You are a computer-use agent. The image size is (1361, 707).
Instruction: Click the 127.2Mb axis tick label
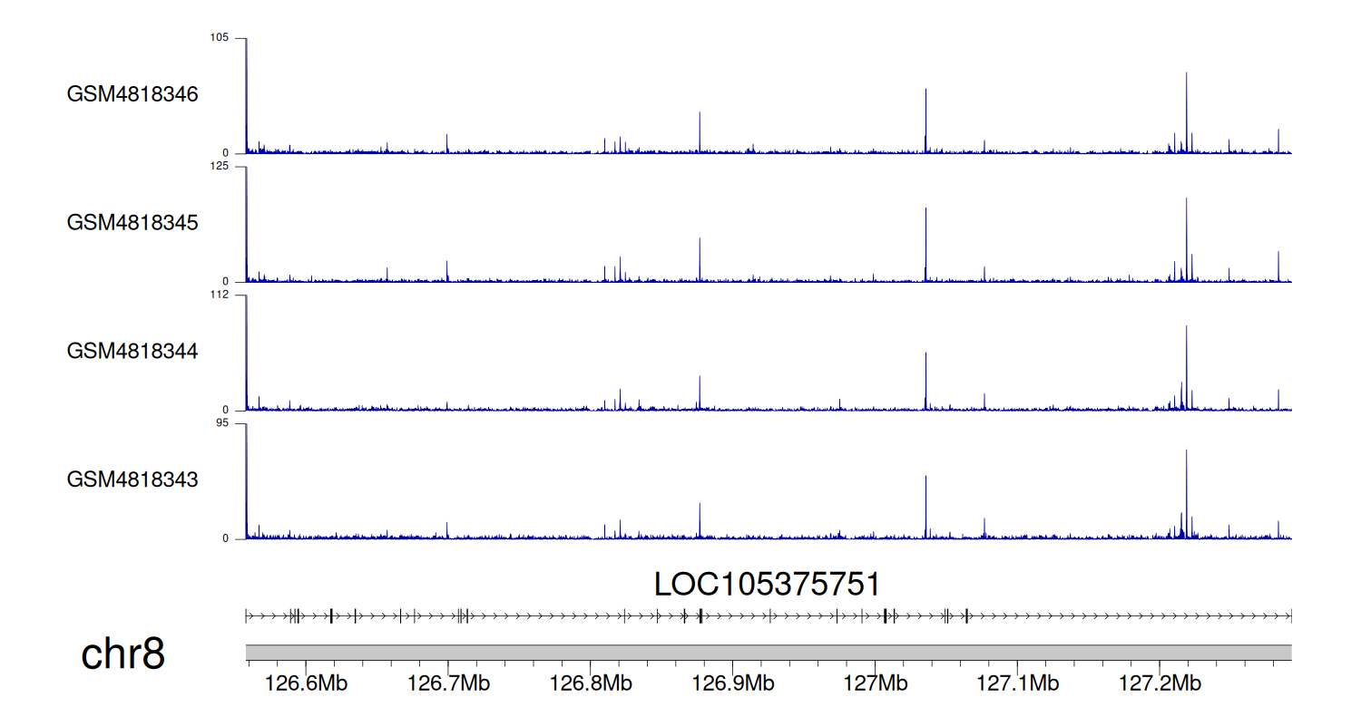point(1160,683)
